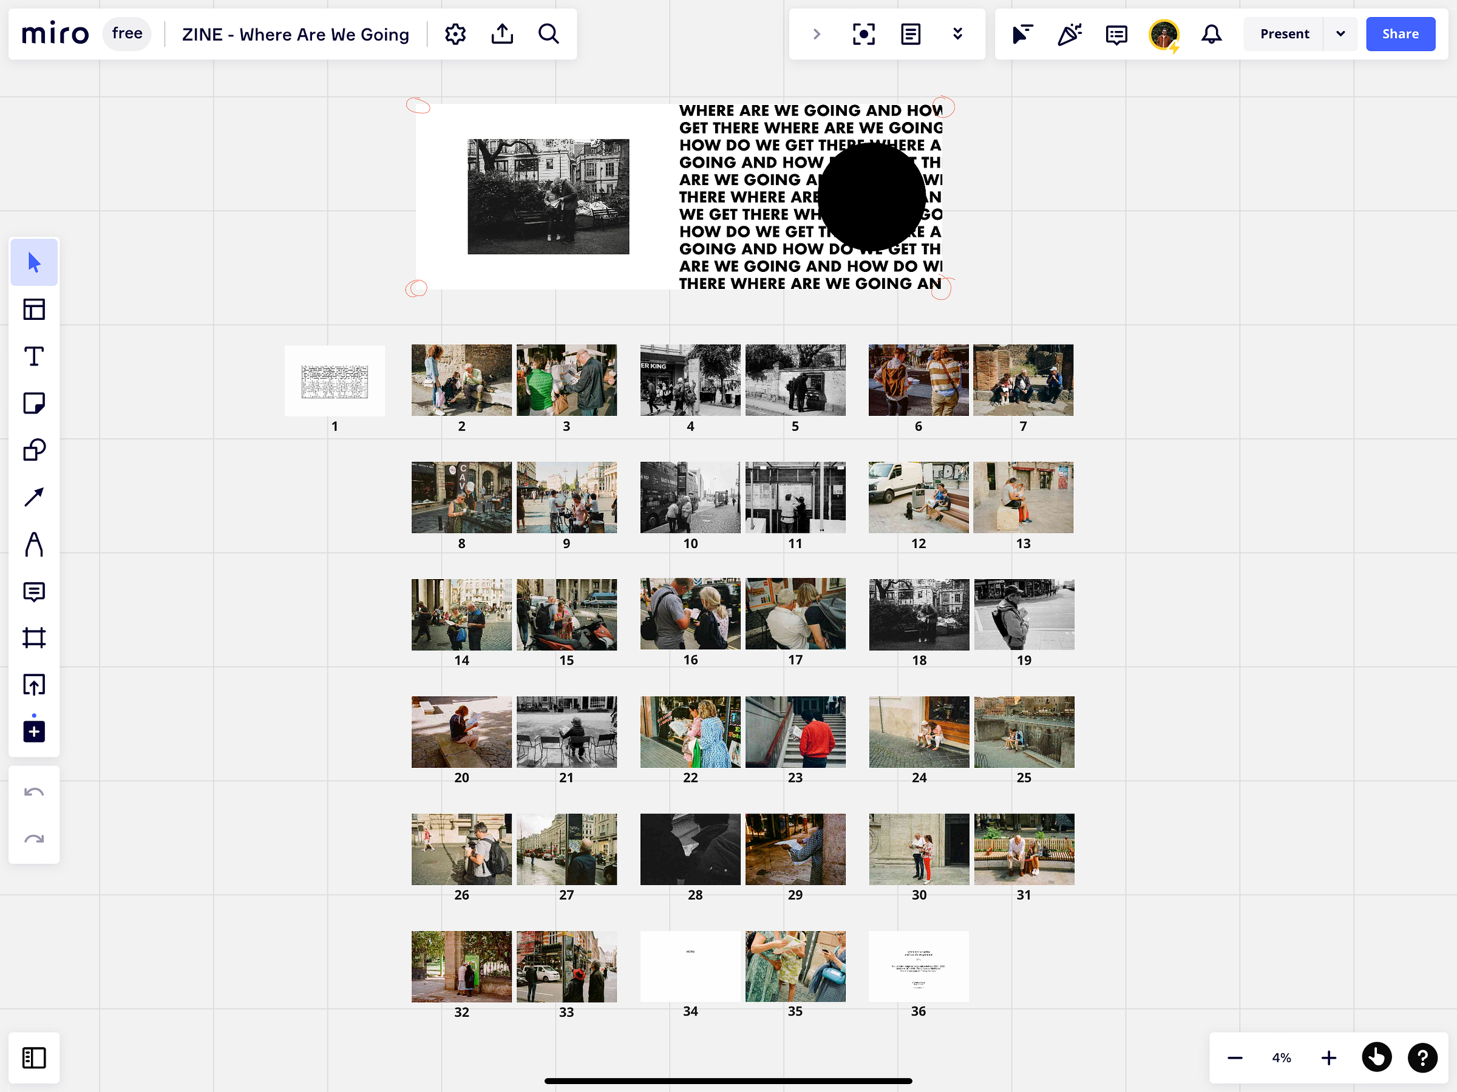Select the black circle on cover
The width and height of the screenshot is (1457, 1092).
pyautogui.click(x=871, y=196)
